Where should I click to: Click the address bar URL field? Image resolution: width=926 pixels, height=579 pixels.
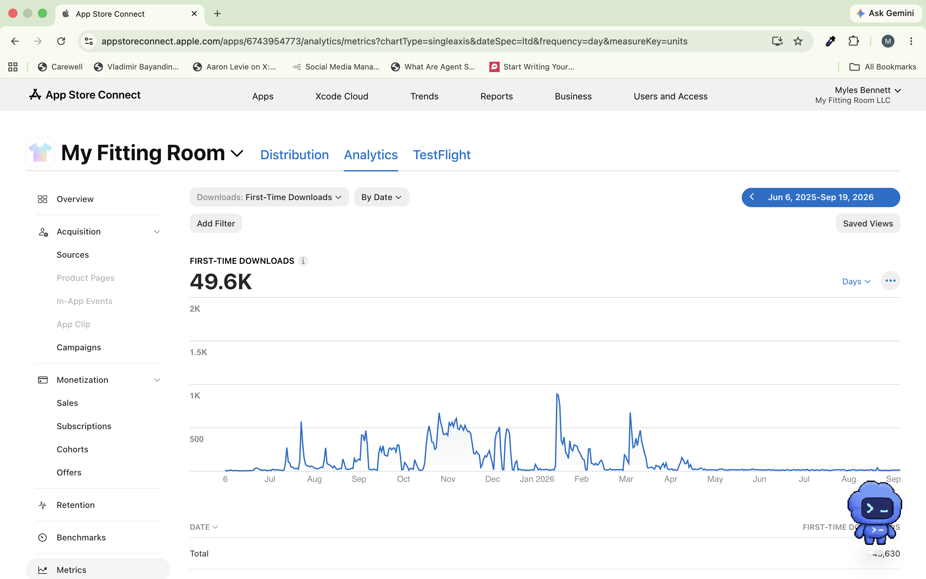coord(394,41)
